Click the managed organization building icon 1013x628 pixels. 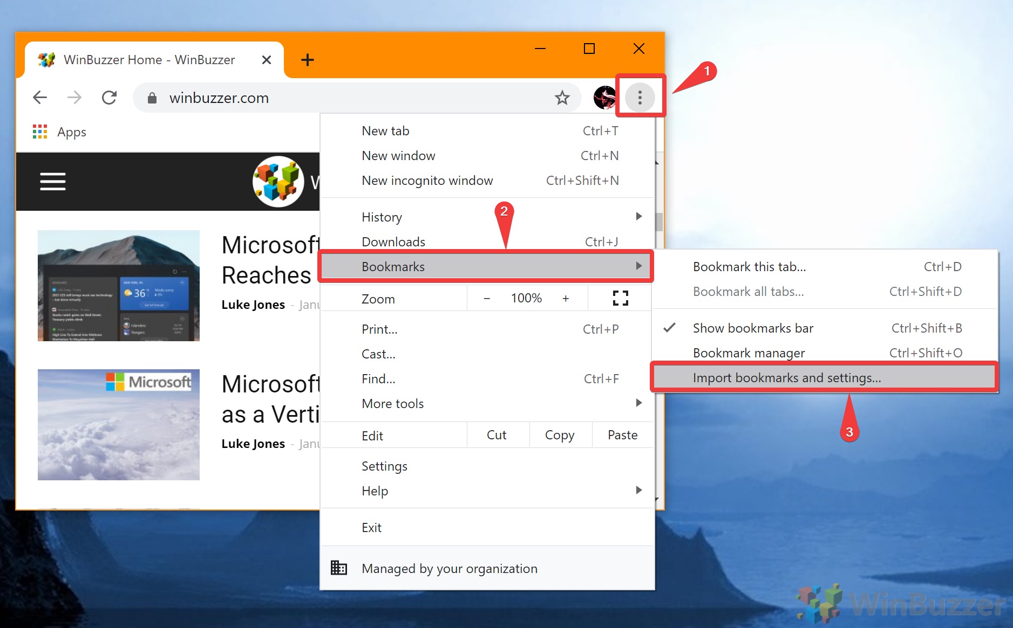[x=339, y=568]
